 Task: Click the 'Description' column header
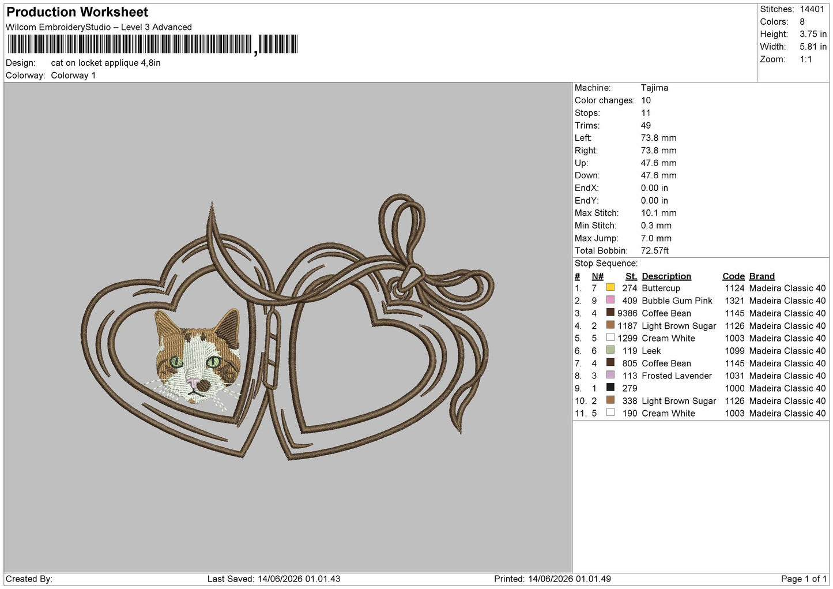coord(666,276)
